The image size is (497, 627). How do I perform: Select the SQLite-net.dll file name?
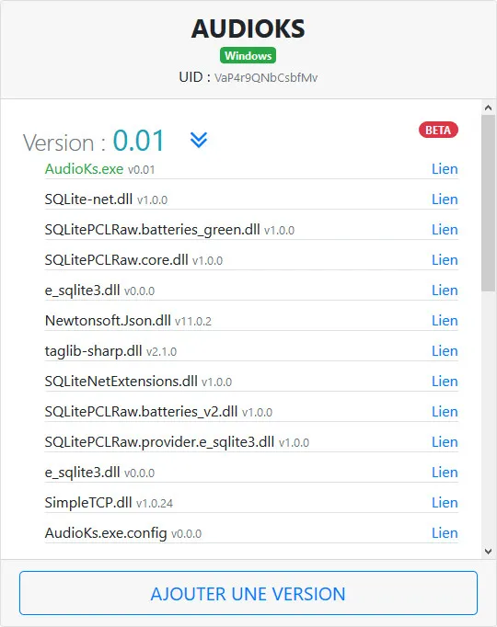point(88,199)
